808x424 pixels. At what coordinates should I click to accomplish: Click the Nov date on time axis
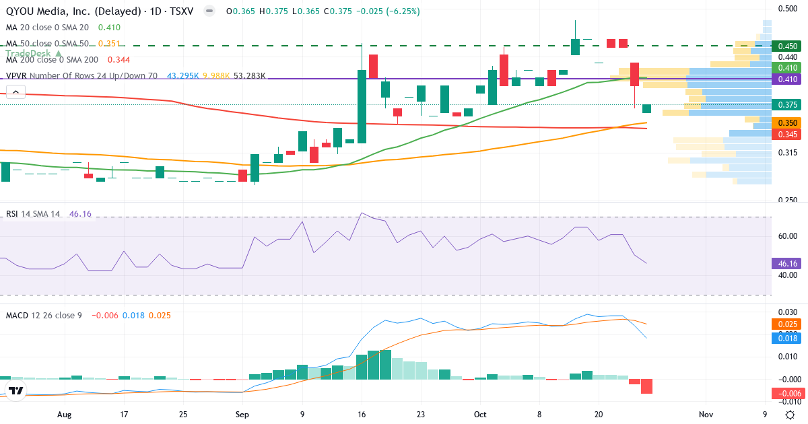click(x=705, y=415)
